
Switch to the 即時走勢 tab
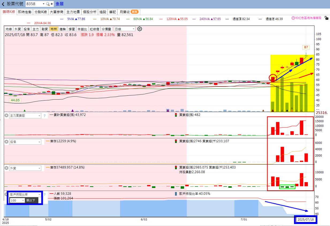pyautogui.click(x=25, y=12)
